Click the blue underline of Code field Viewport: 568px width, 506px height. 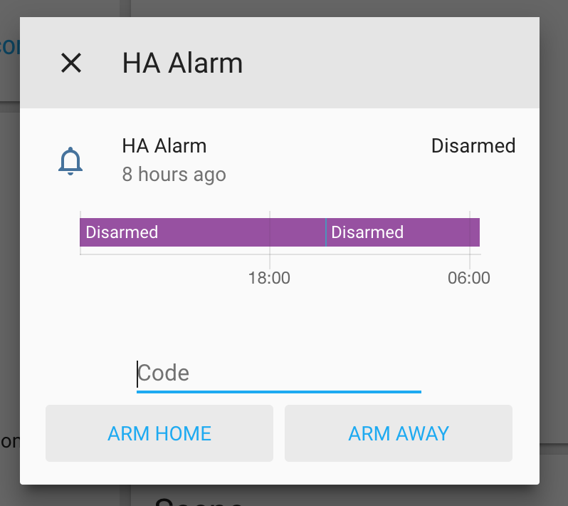pos(278,391)
